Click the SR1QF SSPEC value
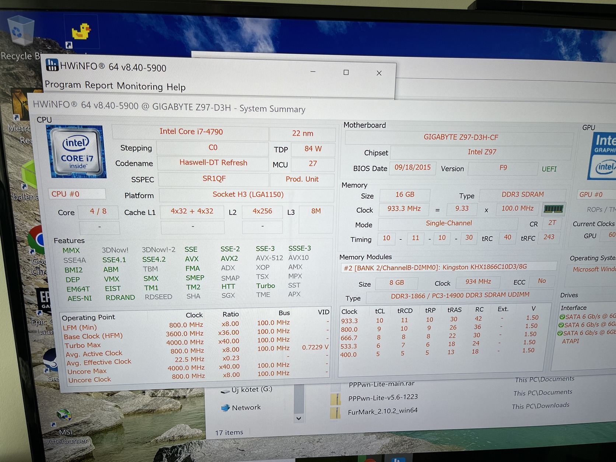 [x=214, y=179]
